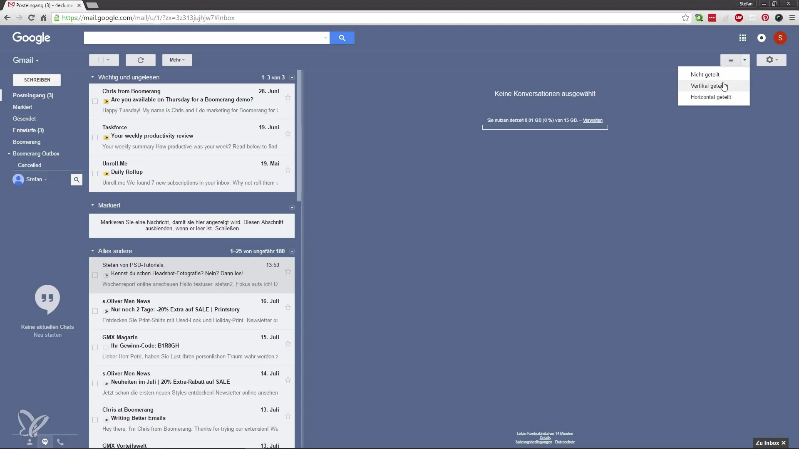Viewport: 799px width, 449px height.
Task: Open the settings gear dropdown
Action: 771,60
